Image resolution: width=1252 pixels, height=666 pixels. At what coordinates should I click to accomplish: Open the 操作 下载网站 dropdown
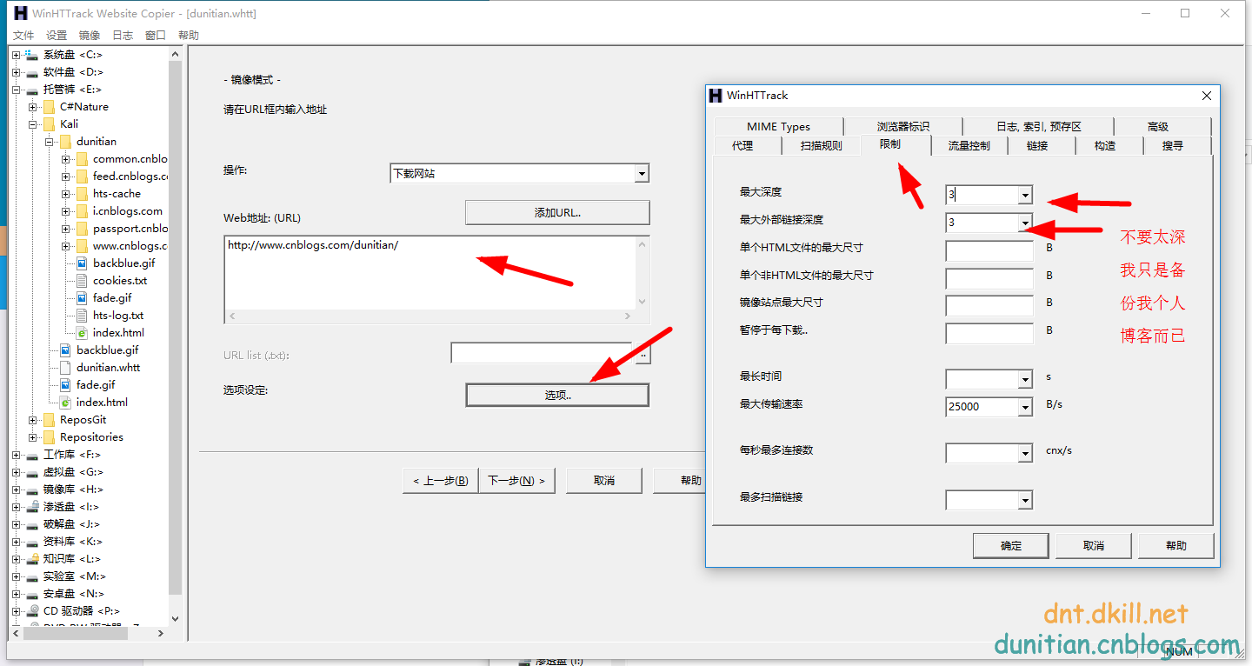pos(642,174)
